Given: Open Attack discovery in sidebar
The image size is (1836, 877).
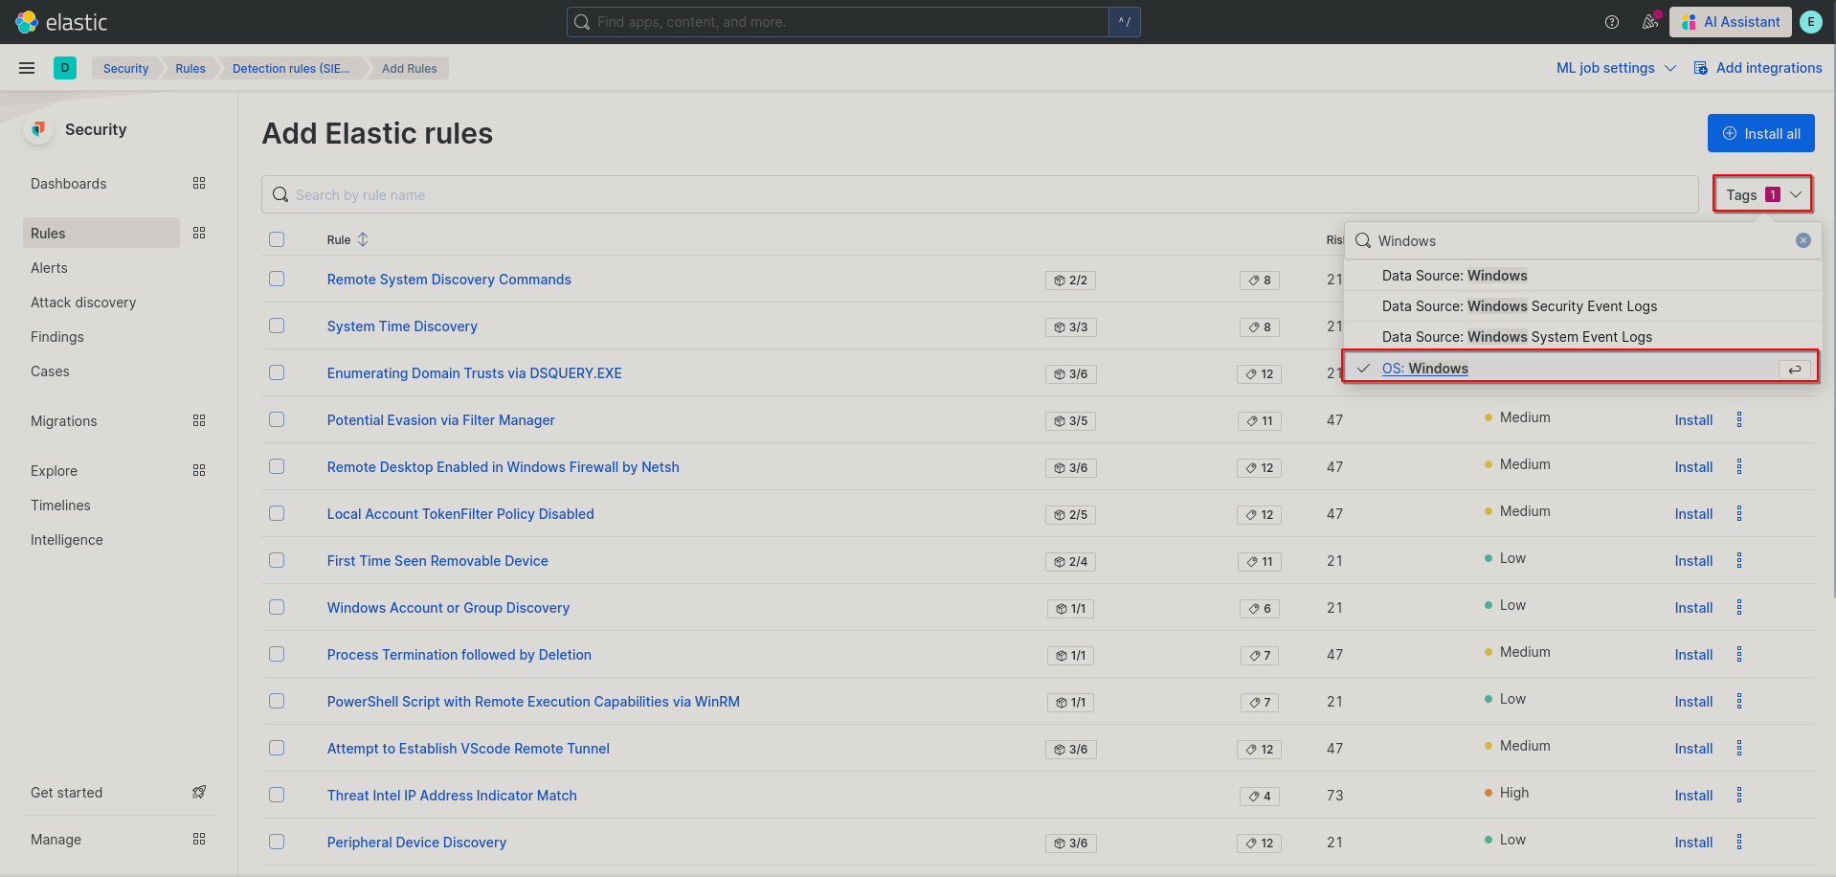Looking at the screenshot, I should pos(83,303).
